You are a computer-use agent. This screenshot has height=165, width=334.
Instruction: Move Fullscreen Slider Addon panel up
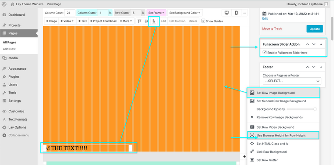[307, 44]
